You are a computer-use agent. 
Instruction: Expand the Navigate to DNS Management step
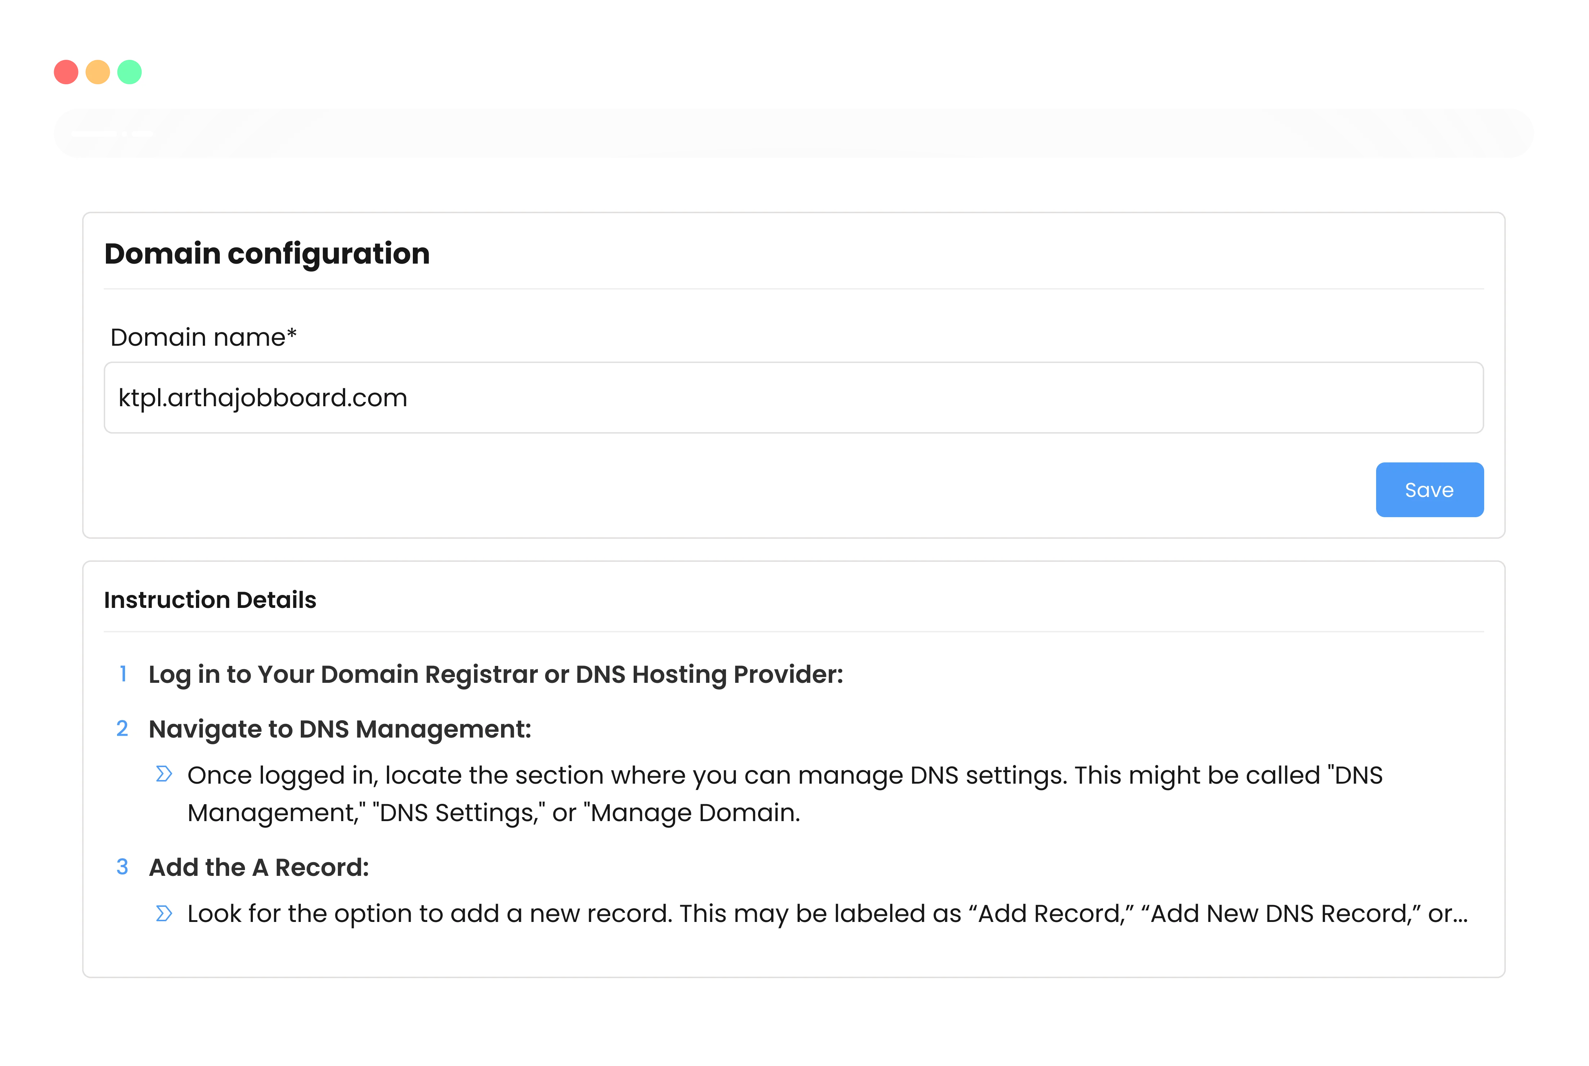click(x=340, y=729)
